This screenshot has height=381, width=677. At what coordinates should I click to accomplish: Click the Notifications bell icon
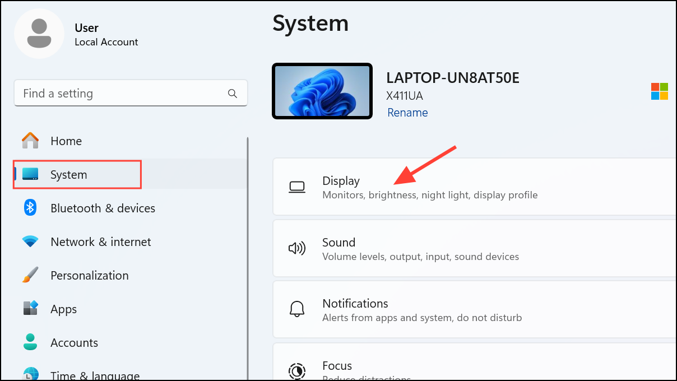(297, 309)
